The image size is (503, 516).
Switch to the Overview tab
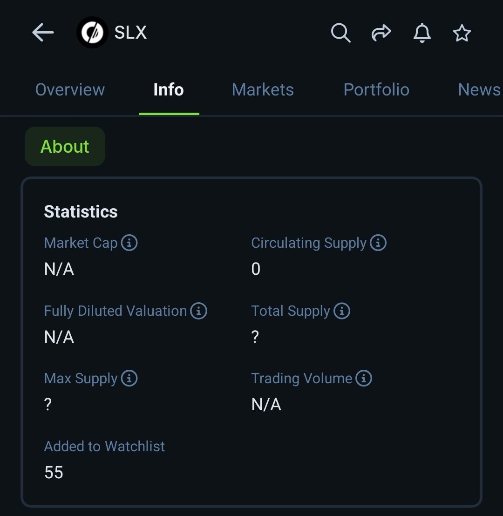[x=70, y=89]
